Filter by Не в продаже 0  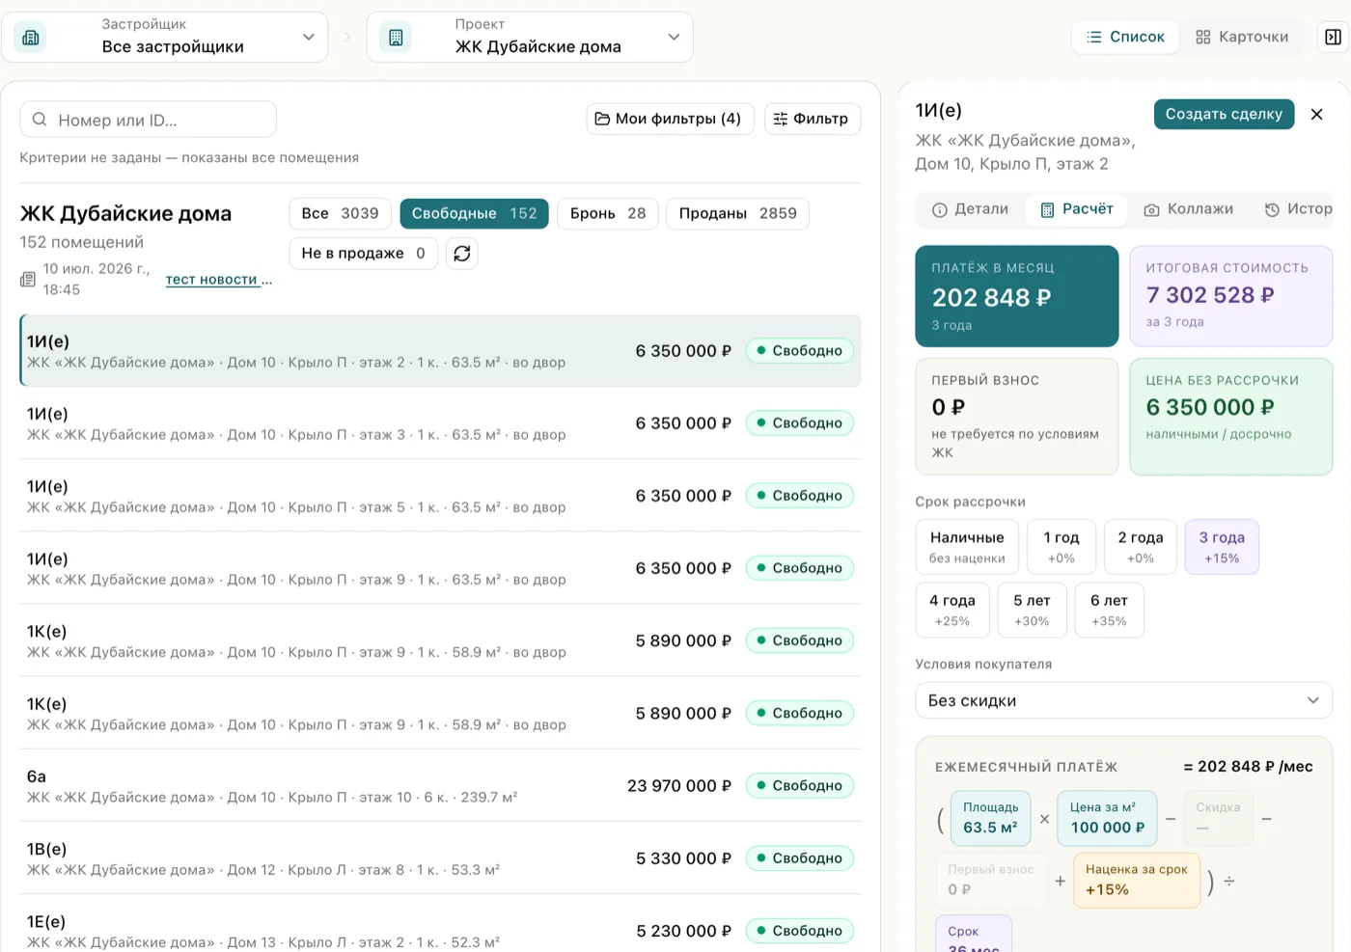tap(363, 253)
